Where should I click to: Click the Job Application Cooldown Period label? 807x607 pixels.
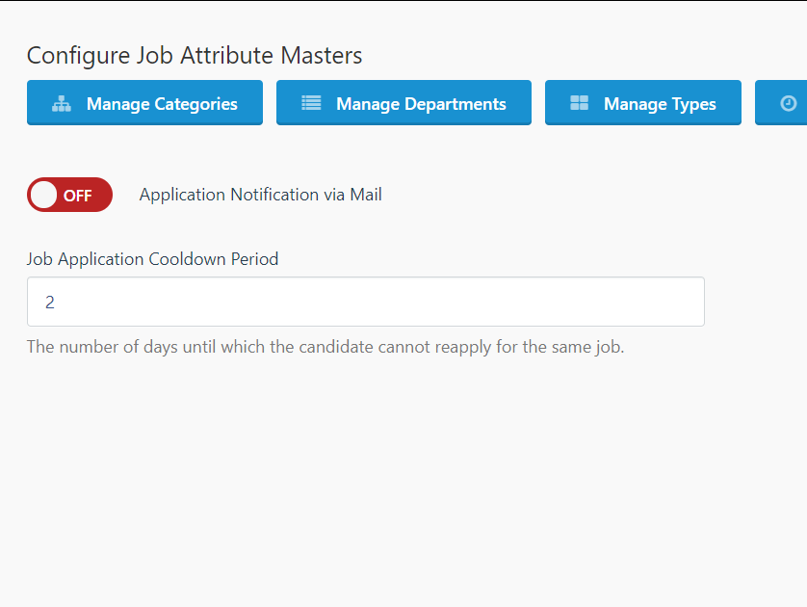click(x=152, y=259)
